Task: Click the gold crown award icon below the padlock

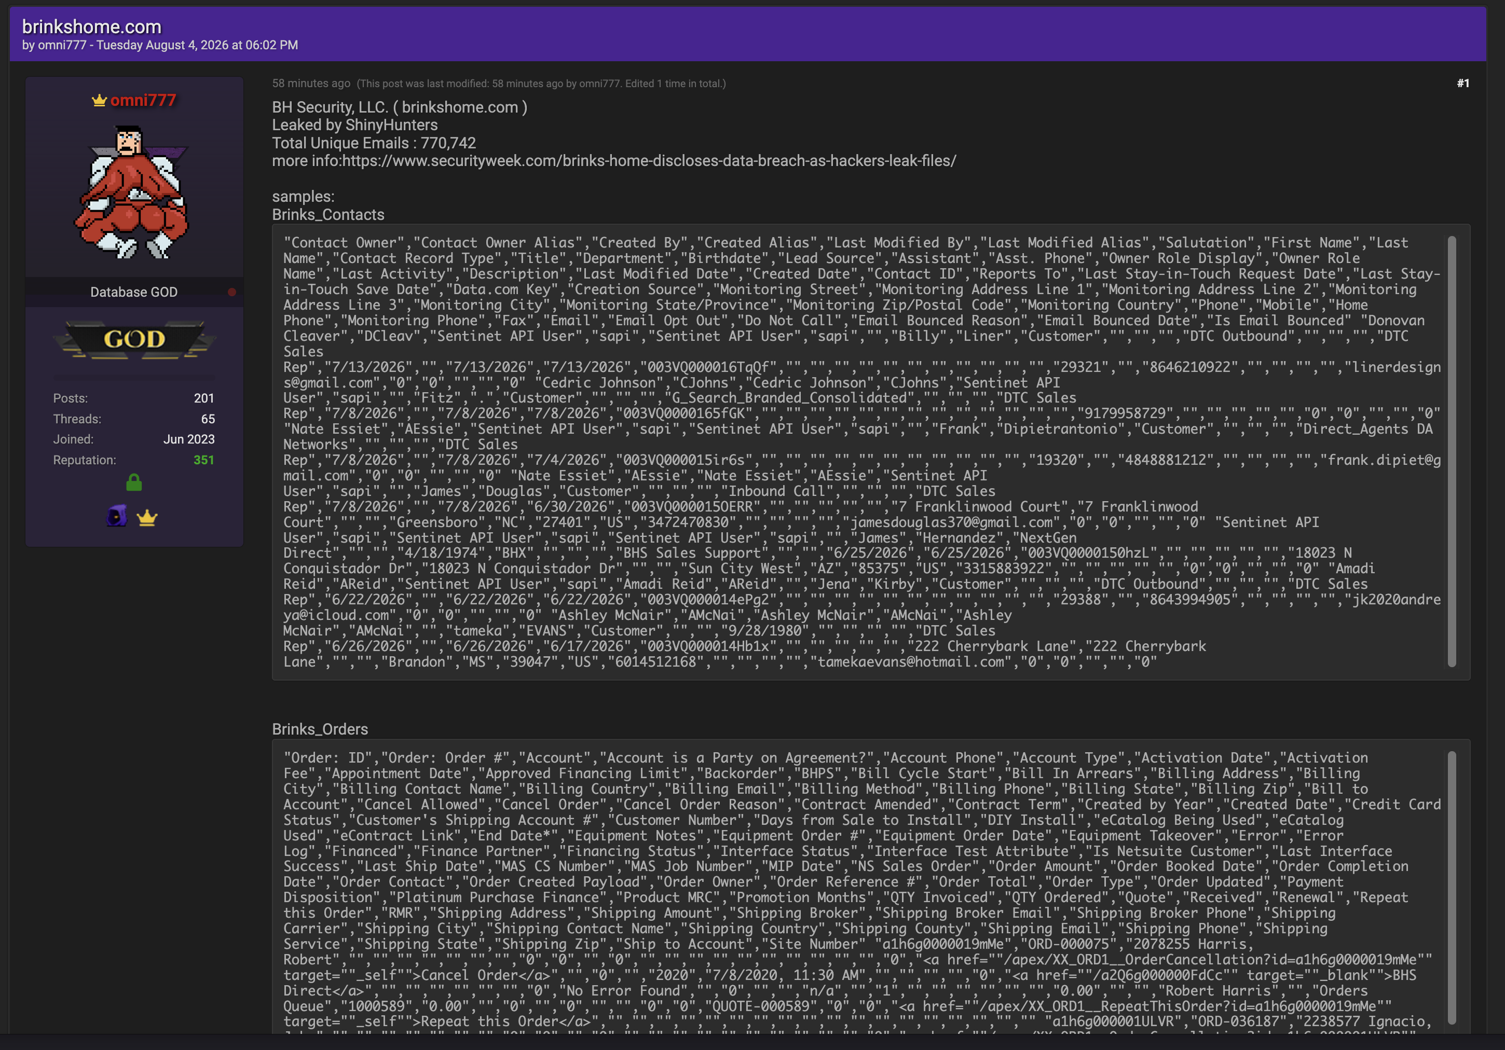Action: click(147, 518)
